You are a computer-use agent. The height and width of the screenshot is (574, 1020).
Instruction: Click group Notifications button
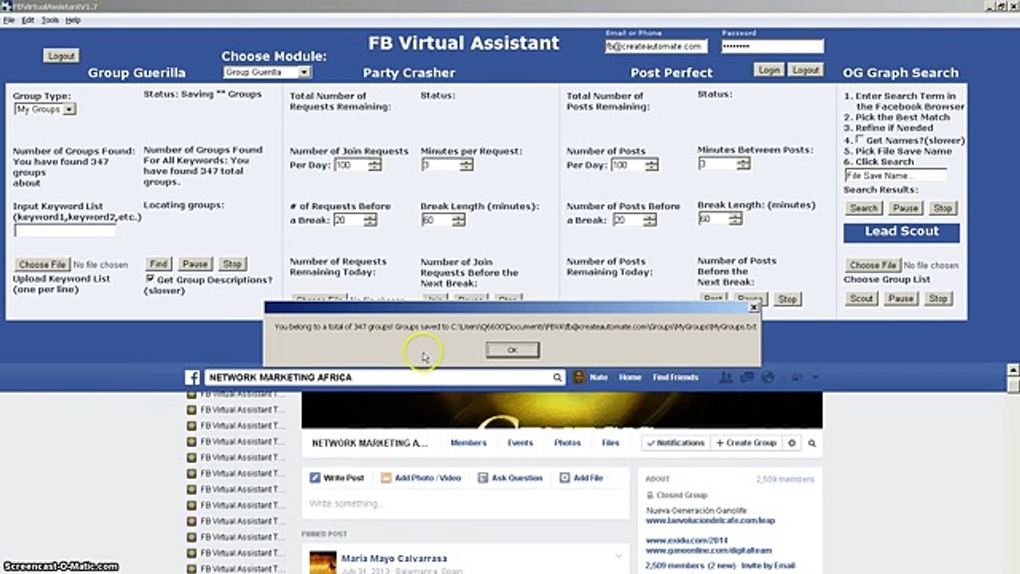click(676, 442)
